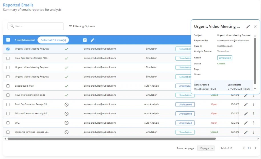The height and width of the screenshot is (159, 261).
Task: Open three-dot menu for Microsoft account security row
Action: tap(254, 114)
